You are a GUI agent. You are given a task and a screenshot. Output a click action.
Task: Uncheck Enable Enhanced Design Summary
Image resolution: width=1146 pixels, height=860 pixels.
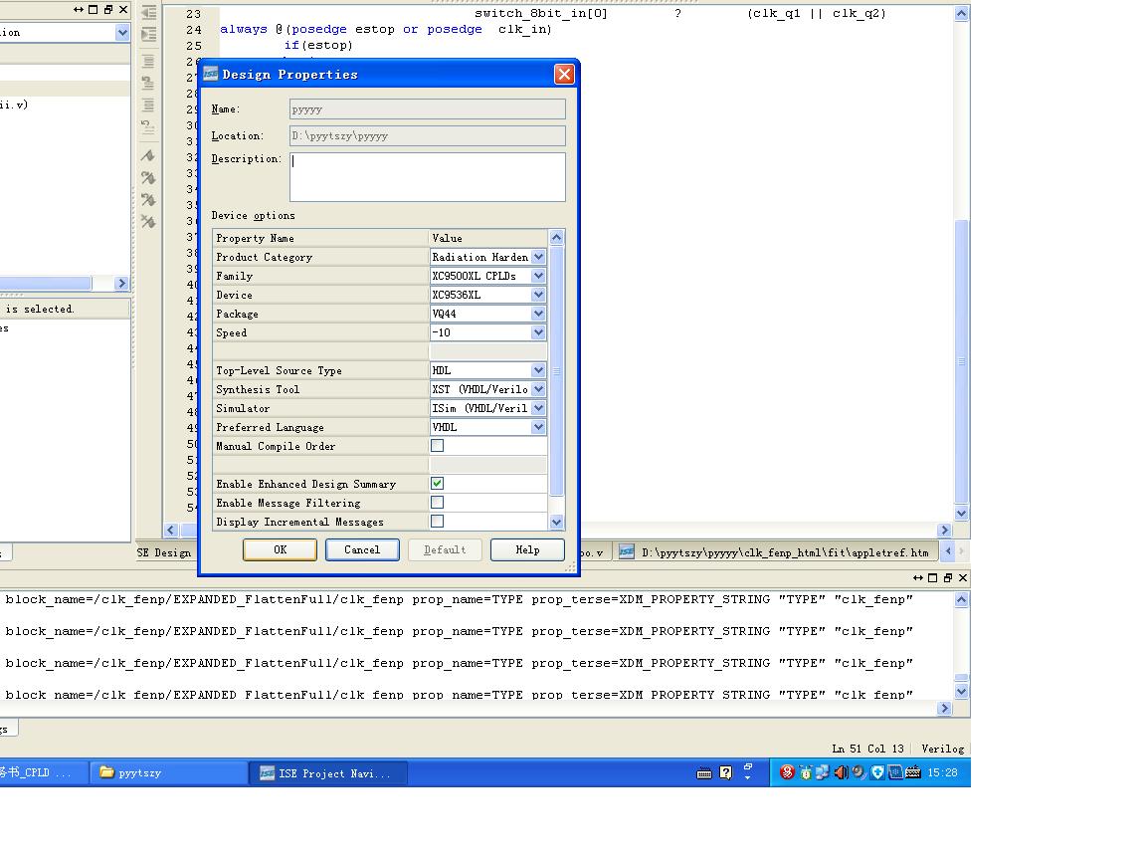coord(437,484)
